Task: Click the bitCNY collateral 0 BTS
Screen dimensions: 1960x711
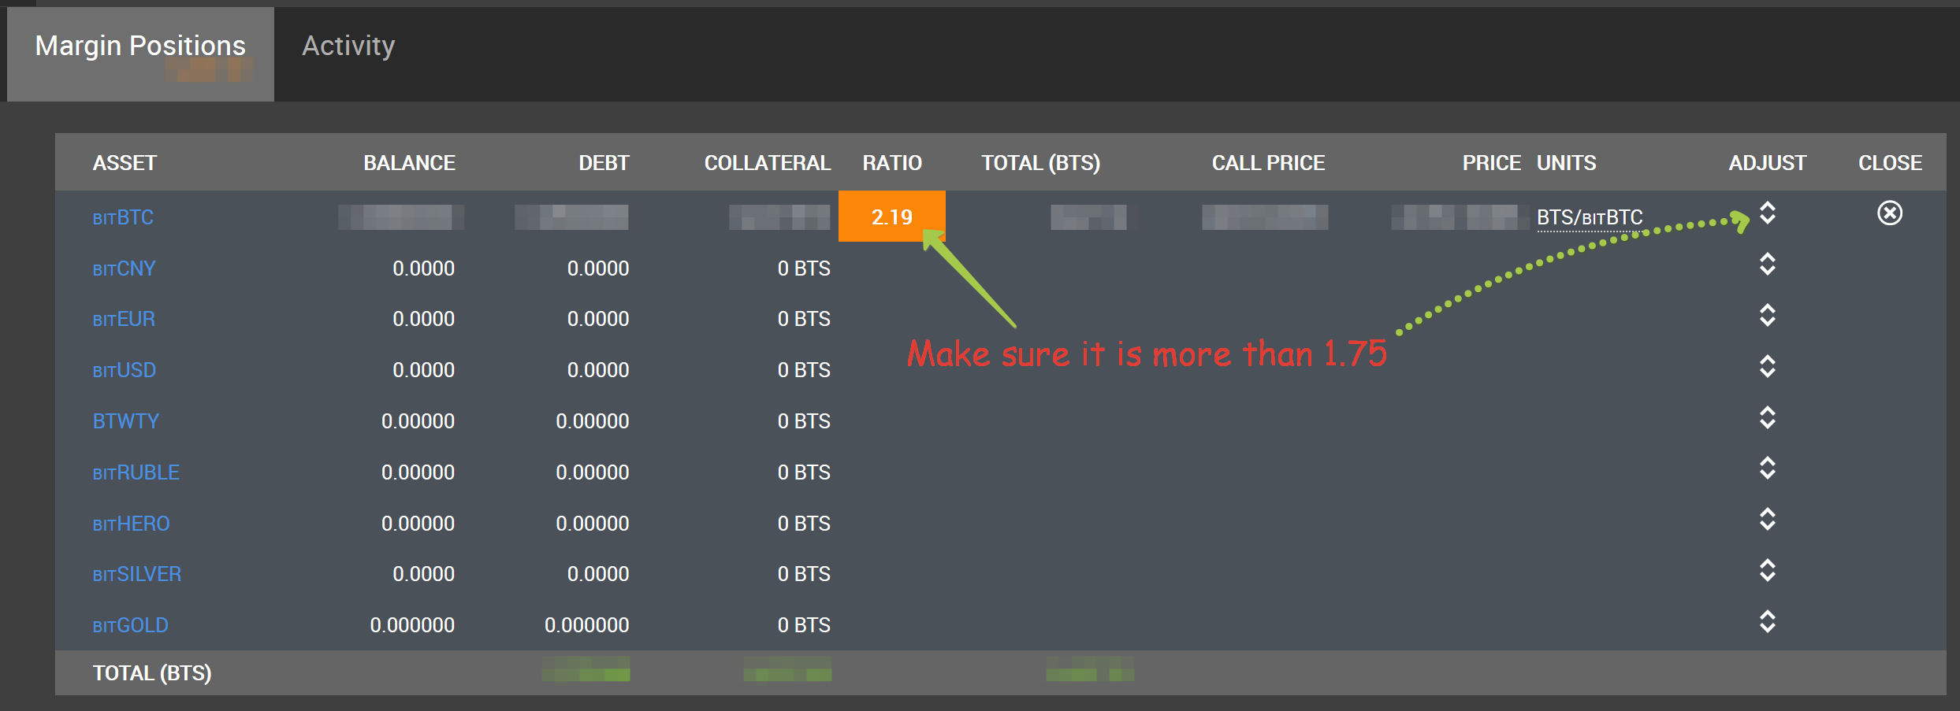Action: (804, 269)
